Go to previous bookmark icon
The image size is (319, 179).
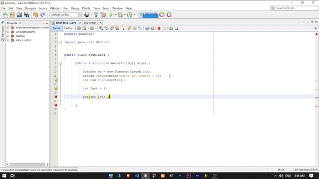click(129, 29)
